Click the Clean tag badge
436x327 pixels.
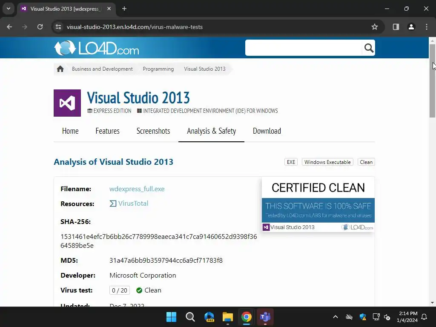click(366, 162)
